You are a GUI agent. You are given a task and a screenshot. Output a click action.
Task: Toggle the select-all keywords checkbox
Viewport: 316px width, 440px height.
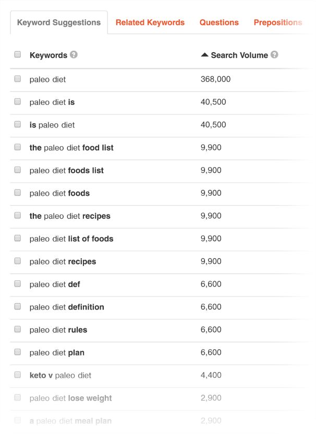click(18, 54)
